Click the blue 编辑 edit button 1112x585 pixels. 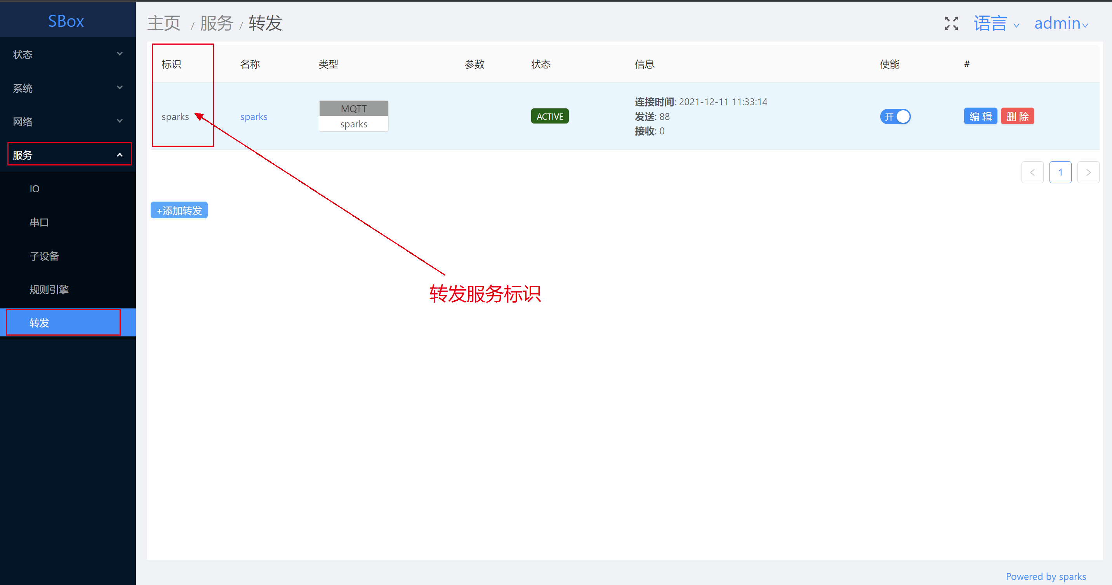coord(980,117)
